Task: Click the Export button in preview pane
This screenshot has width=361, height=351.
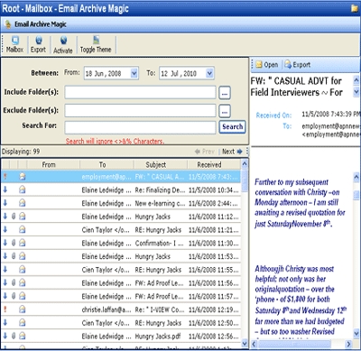Action: point(298,65)
